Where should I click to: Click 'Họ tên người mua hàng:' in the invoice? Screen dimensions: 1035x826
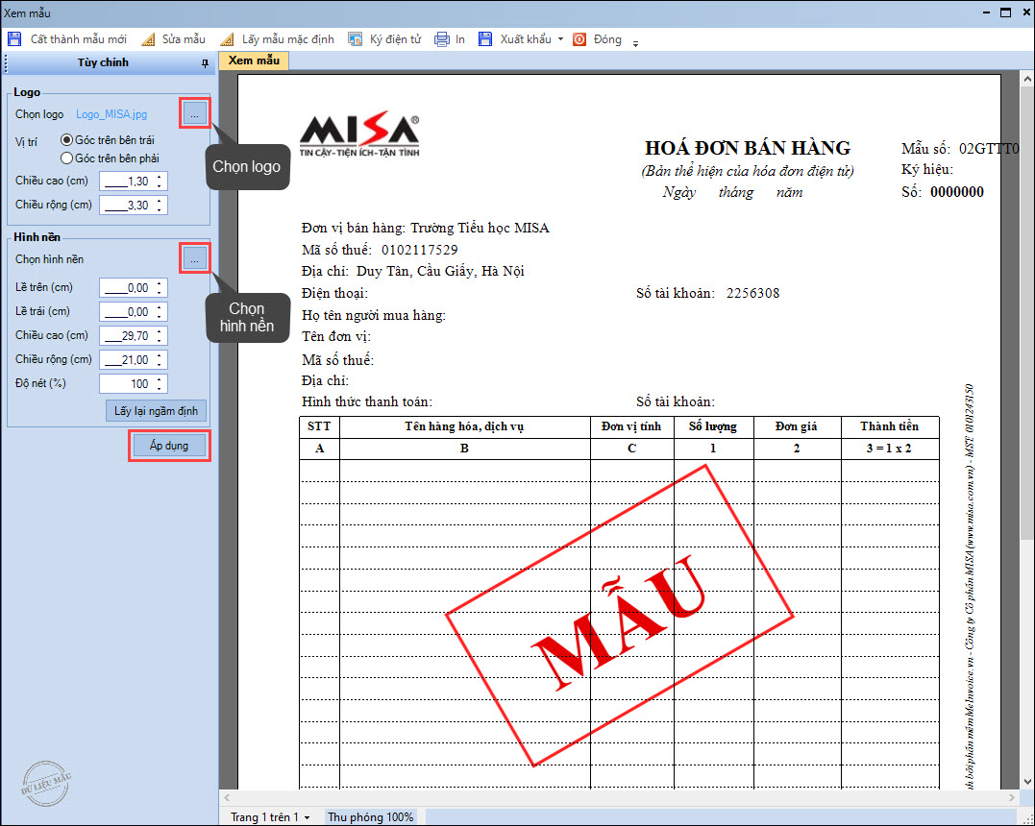pyautogui.click(x=374, y=315)
